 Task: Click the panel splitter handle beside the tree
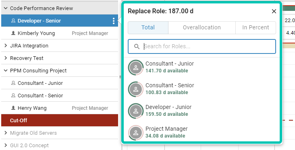pos(120,77)
